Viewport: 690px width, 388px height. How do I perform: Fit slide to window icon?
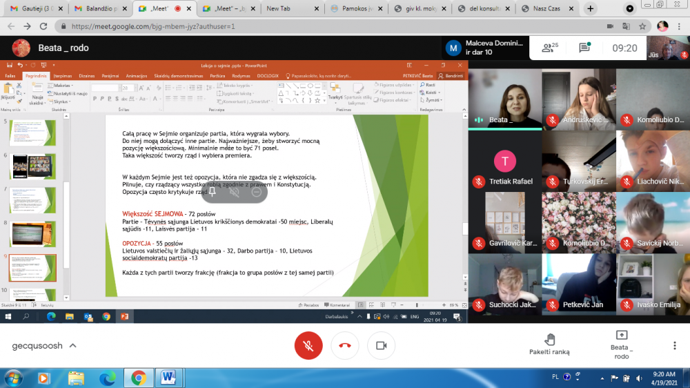[464, 304]
